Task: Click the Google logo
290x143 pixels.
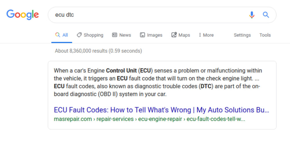Action: (23, 15)
